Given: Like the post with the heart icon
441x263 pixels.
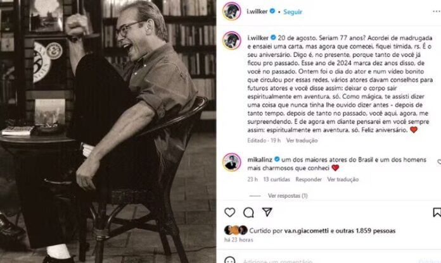Looking at the screenshot, I should pyautogui.click(x=230, y=212).
